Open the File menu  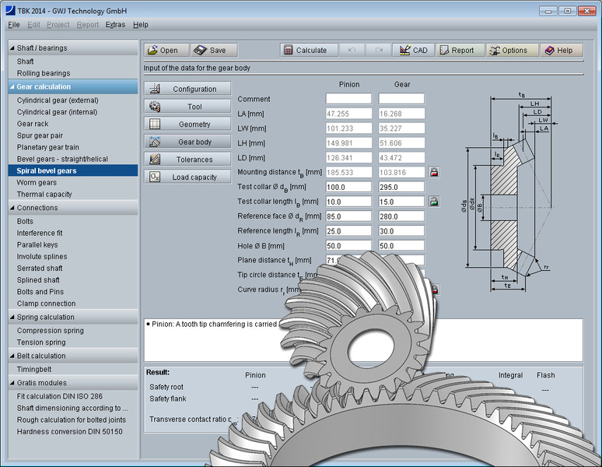pyautogui.click(x=14, y=25)
